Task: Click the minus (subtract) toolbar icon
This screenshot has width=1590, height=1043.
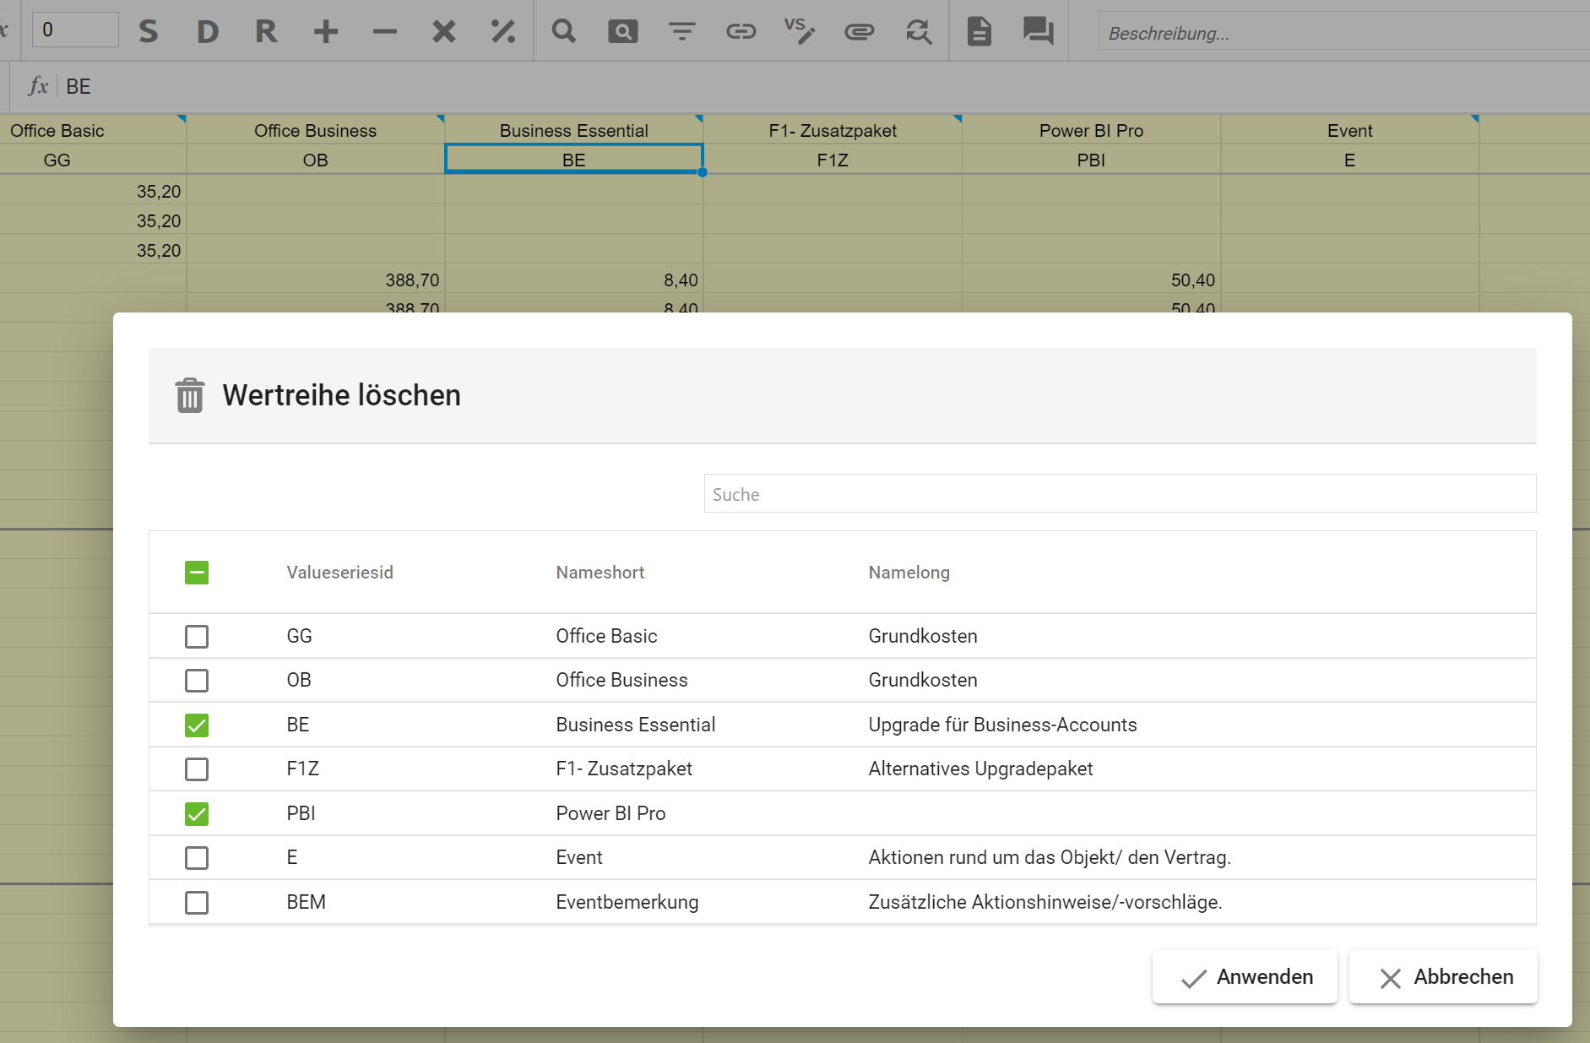Action: [385, 32]
